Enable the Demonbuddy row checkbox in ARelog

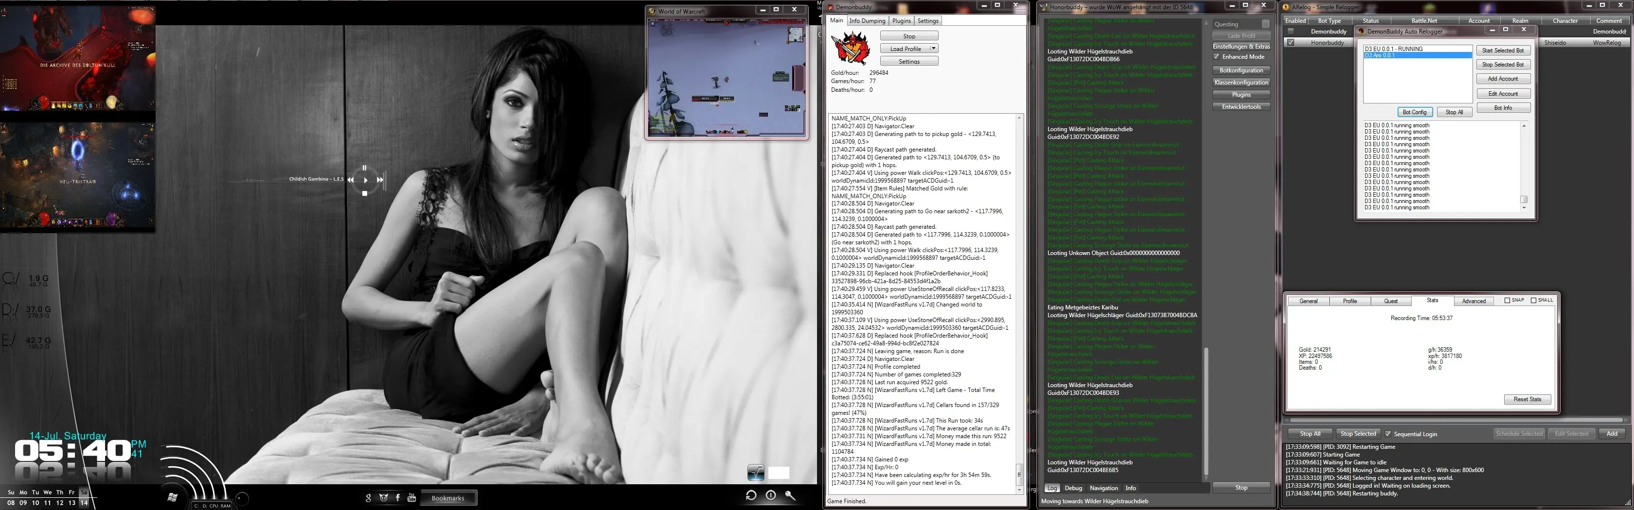[x=1290, y=31]
